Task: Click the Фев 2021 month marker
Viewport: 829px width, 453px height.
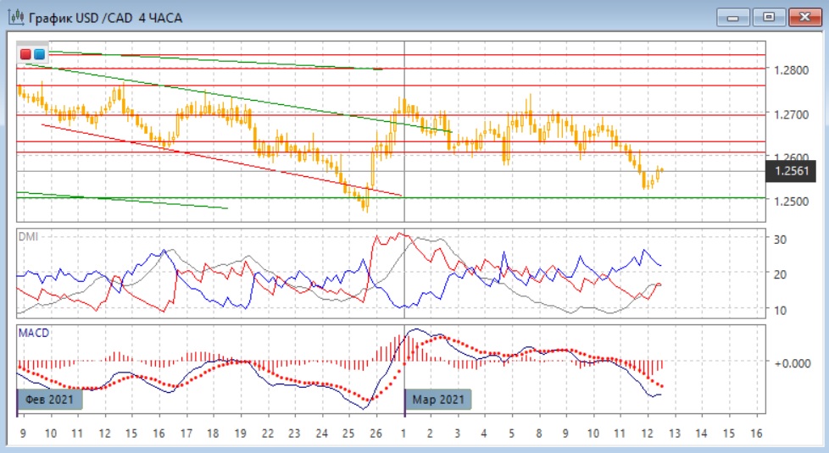Action: [51, 399]
